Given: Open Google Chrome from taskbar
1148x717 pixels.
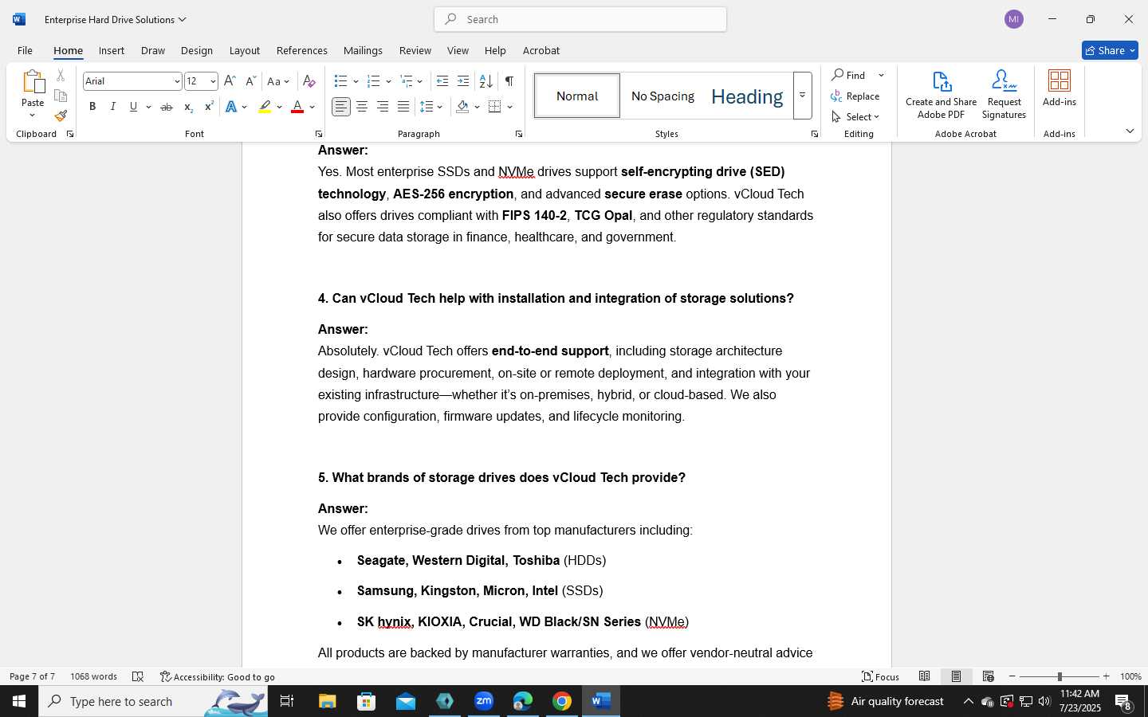Looking at the screenshot, I should 562,701.
